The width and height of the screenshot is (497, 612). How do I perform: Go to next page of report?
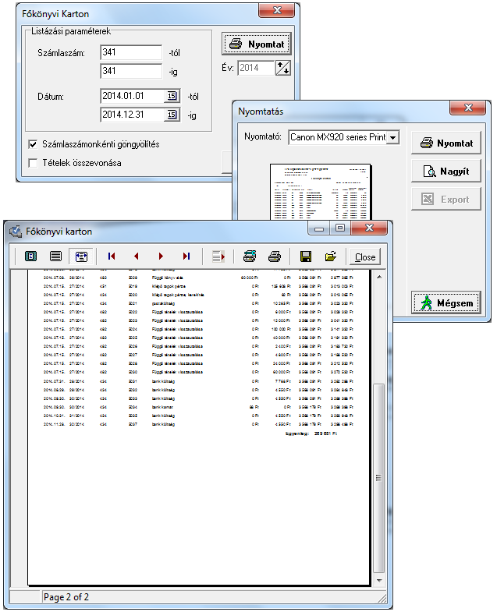coord(161,256)
